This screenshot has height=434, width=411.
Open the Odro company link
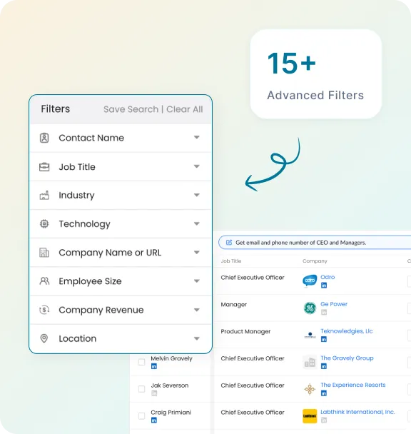coord(328,277)
